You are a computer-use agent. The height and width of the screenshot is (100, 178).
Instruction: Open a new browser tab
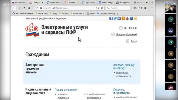(x=152, y=2)
